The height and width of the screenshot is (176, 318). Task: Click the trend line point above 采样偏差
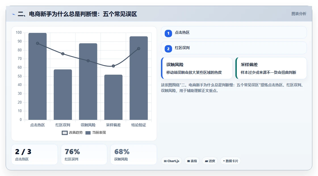(113, 66)
